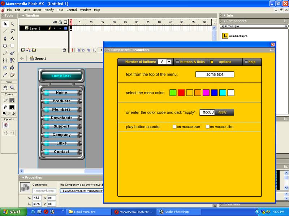The height and width of the screenshot is (216, 289).
Task: Toggle Layer 1 outline color square
Action: click(x=65, y=28)
